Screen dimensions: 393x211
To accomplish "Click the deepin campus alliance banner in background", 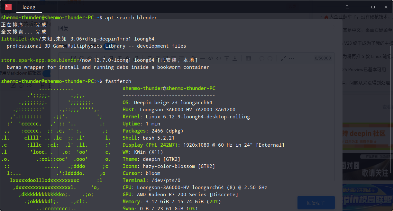I will coord(367,197).
